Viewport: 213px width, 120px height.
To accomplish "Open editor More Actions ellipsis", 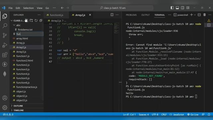I will tap(117, 15).
